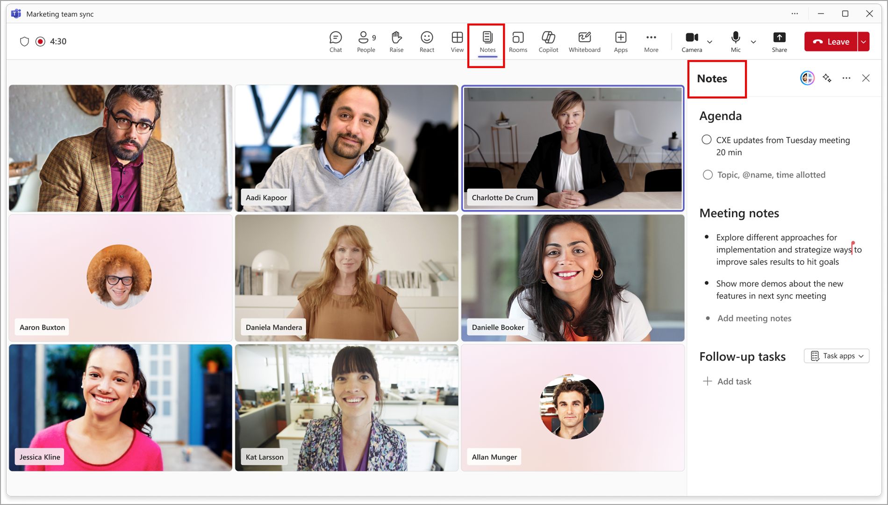
Task: Expand the Mic options arrow
Action: (x=753, y=42)
